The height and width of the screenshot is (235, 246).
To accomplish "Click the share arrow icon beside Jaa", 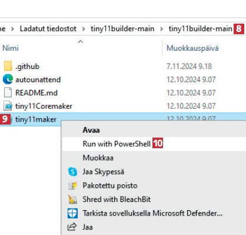I will click(72, 227).
